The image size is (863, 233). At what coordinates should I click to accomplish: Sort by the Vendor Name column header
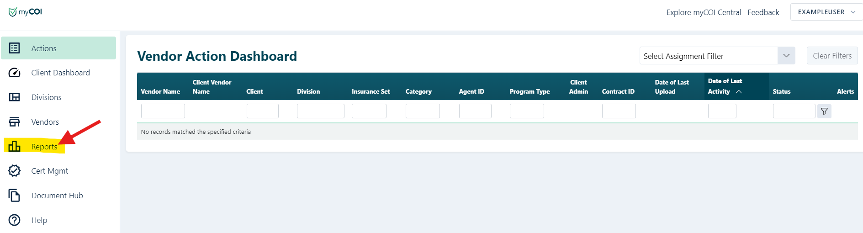[160, 91]
